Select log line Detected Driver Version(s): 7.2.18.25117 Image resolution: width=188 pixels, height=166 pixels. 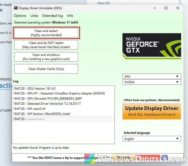[63, 104]
